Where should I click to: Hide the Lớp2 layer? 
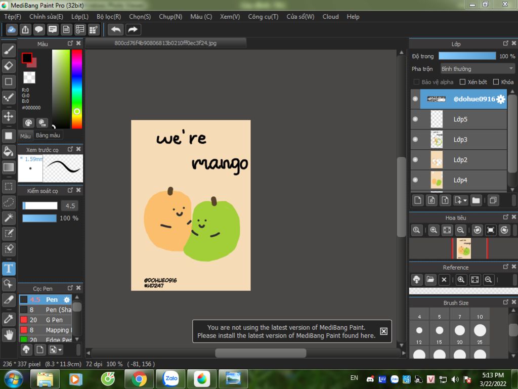click(x=415, y=160)
